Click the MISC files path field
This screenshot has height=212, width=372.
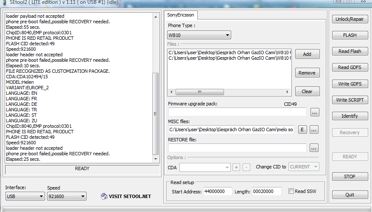click(x=231, y=129)
